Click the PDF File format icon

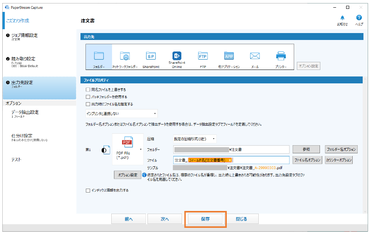[x=127, y=142]
